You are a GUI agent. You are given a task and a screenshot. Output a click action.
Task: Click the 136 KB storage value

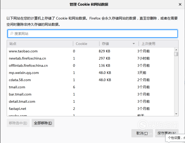pos(105,66)
